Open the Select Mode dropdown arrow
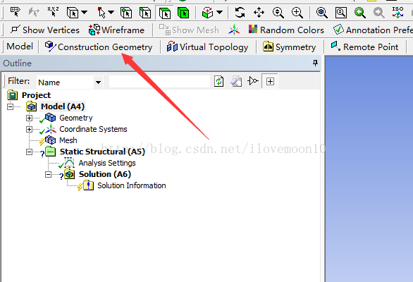 pos(111,12)
